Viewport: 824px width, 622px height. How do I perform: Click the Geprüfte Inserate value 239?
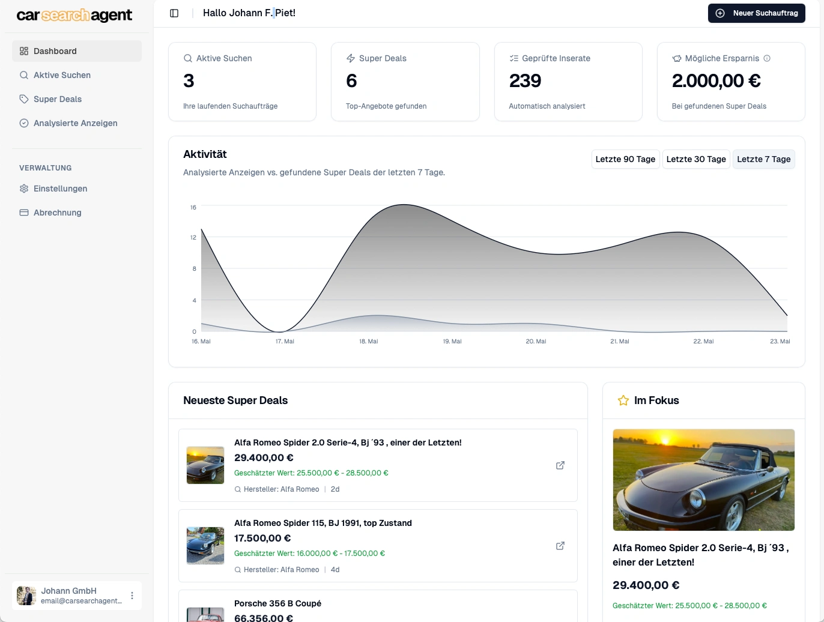[525, 81]
